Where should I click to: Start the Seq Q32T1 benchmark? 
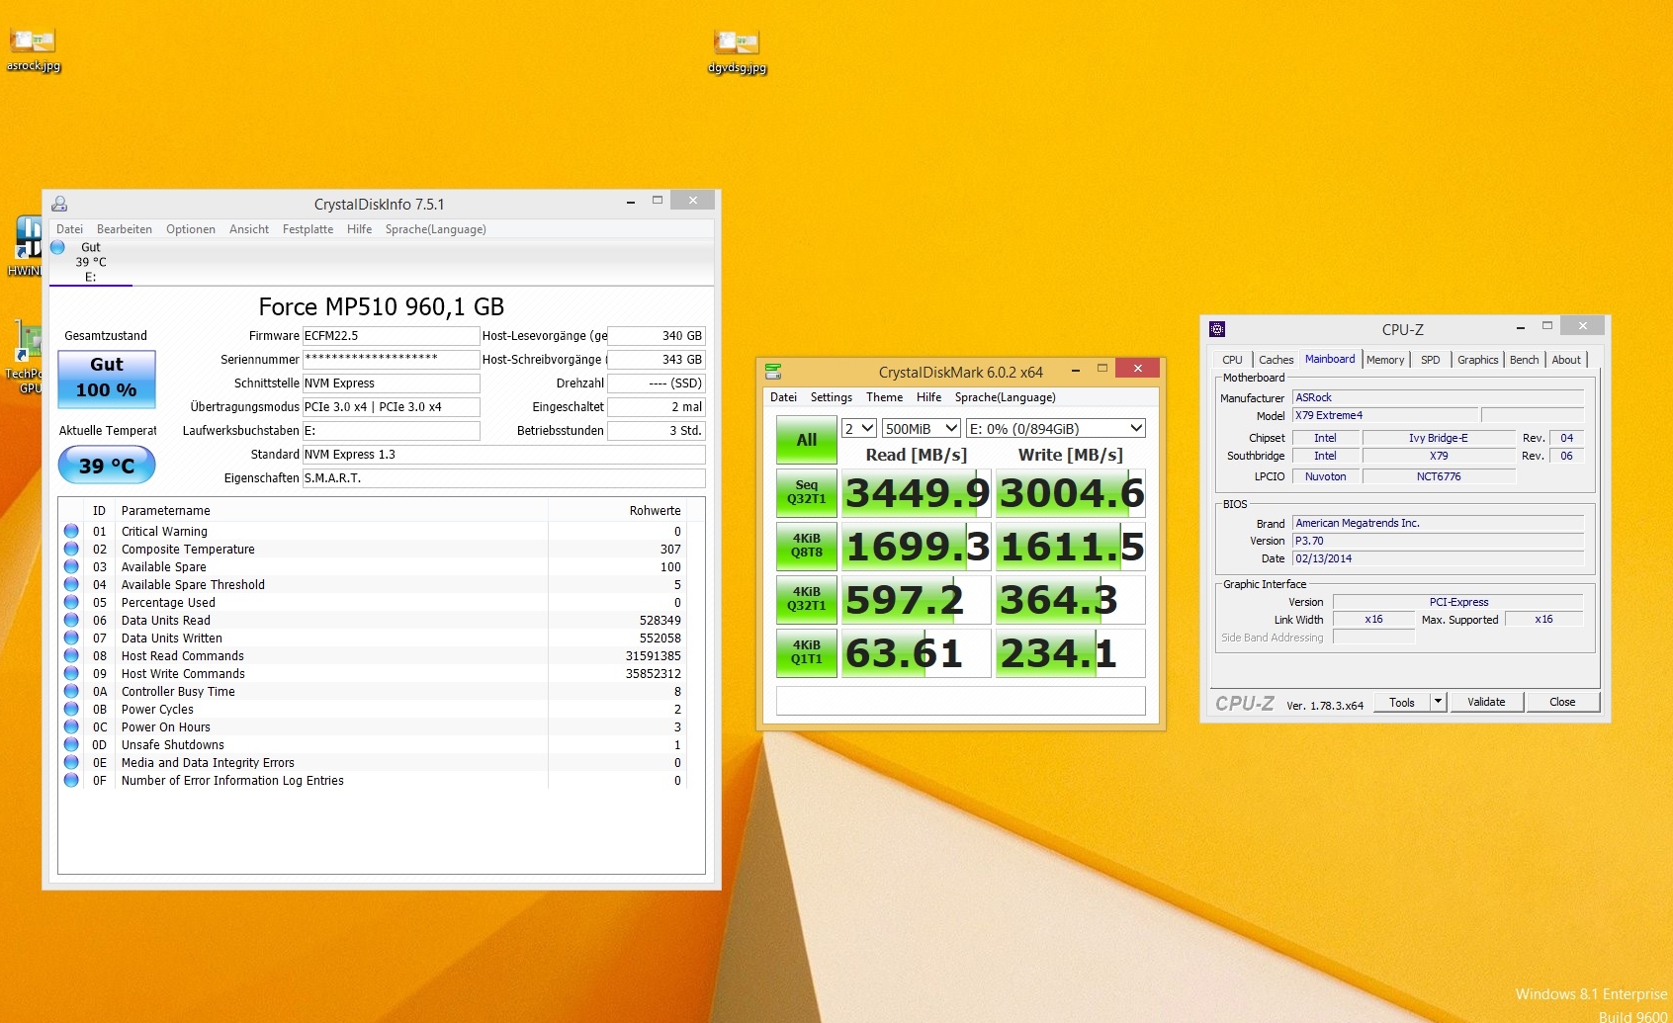[x=807, y=492]
